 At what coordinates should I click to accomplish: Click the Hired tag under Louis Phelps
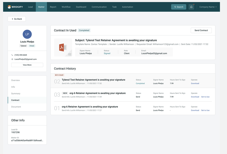tap(32, 46)
